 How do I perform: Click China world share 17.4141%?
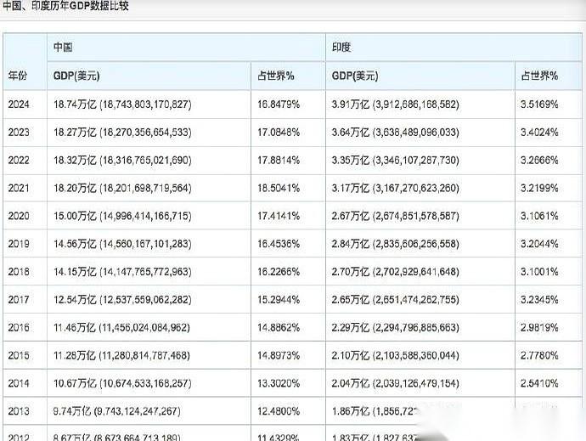click(x=279, y=216)
